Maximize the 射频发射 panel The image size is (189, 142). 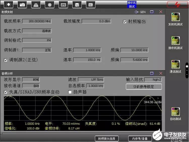152,12
